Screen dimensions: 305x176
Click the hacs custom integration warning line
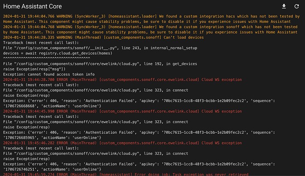(151, 19)
